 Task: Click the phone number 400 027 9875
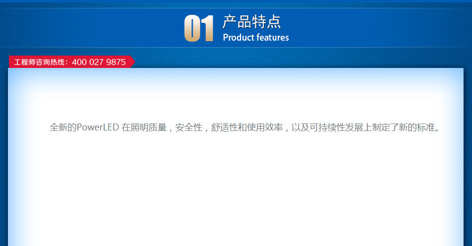click(99, 62)
